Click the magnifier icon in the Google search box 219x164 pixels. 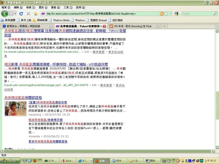[215, 14]
